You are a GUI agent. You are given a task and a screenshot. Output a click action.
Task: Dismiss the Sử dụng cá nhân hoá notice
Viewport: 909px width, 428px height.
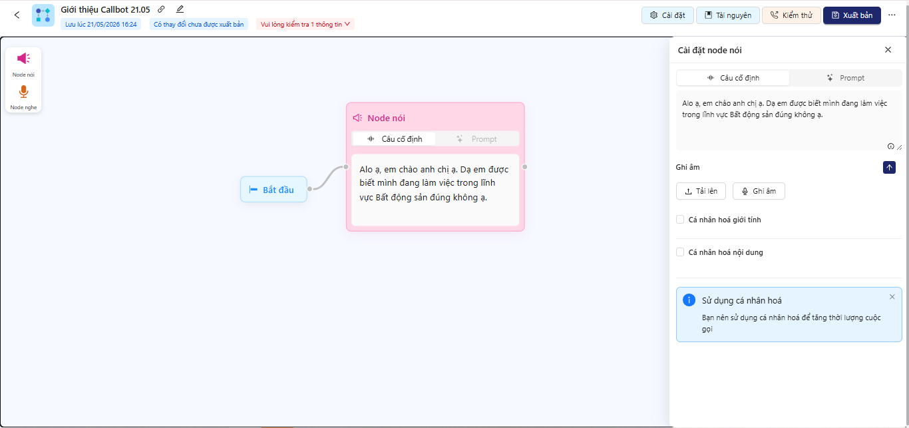(892, 297)
